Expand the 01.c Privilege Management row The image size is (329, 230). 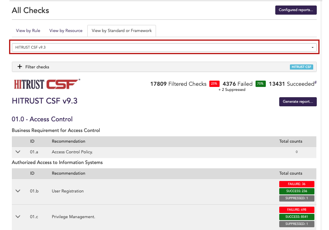click(18, 217)
